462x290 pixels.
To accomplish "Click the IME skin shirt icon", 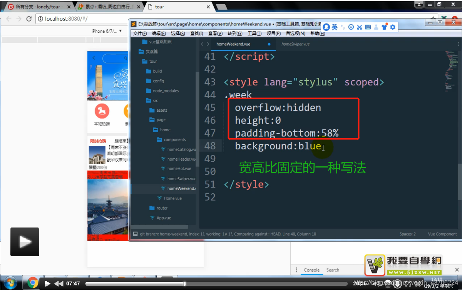I will pyautogui.click(x=384, y=27).
